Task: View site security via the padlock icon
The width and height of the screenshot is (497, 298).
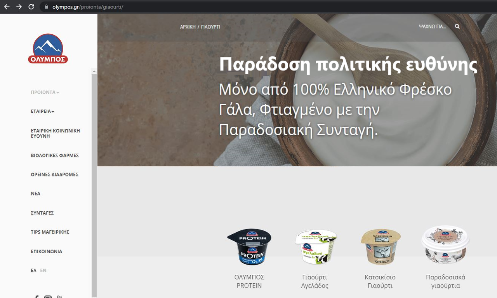Action: [47, 7]
